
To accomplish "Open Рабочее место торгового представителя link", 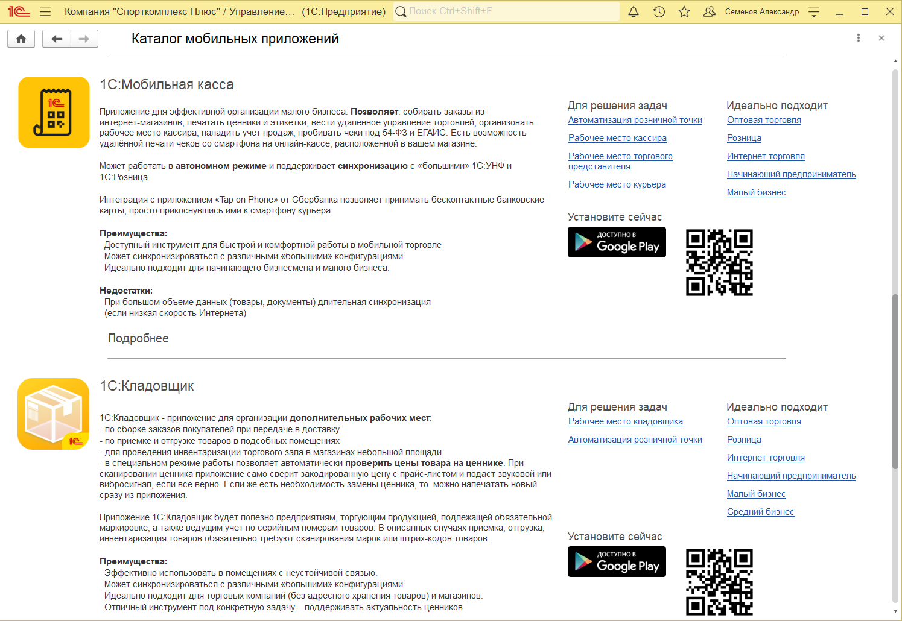I will click(x=620, y=161).
